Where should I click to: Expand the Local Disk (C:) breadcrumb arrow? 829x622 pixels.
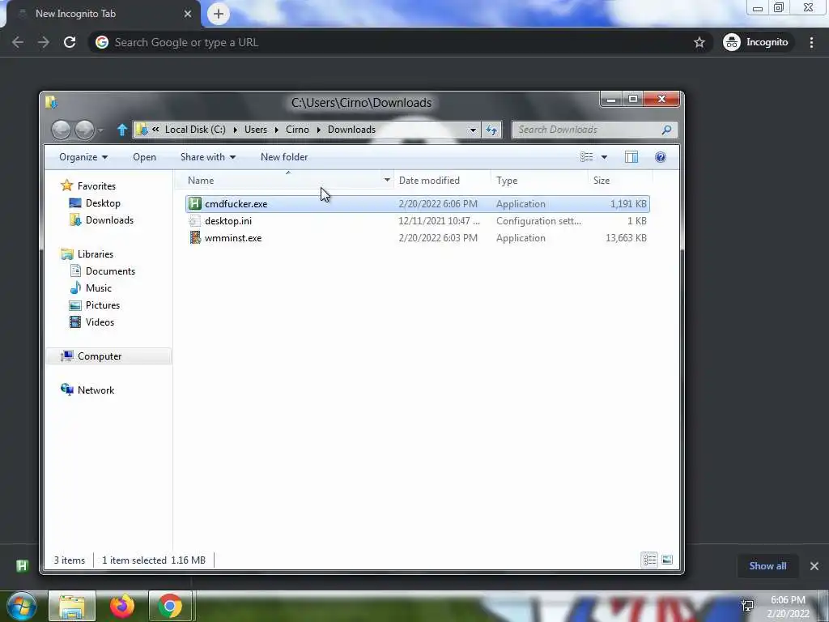click(x=235, y=130)
